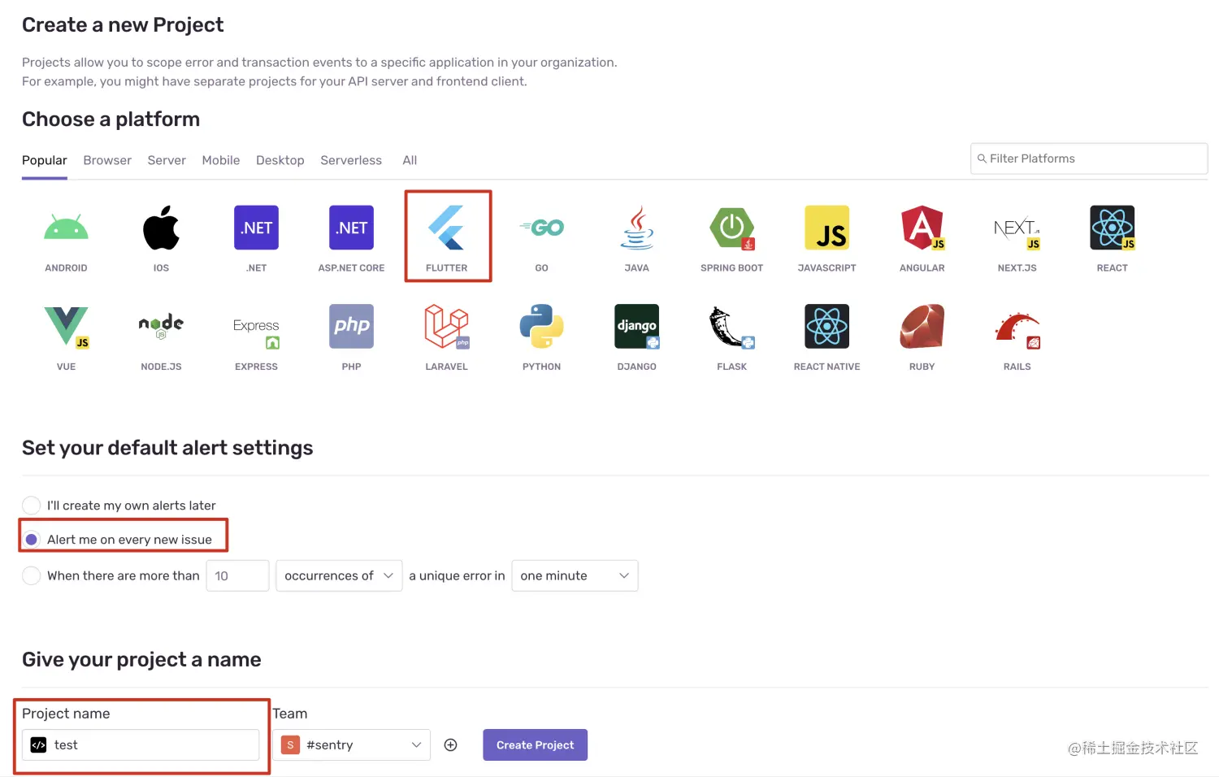Select "I'll create my own alerts later"
The height and width of the screenshot is (777, 1219).
point(31,506)
